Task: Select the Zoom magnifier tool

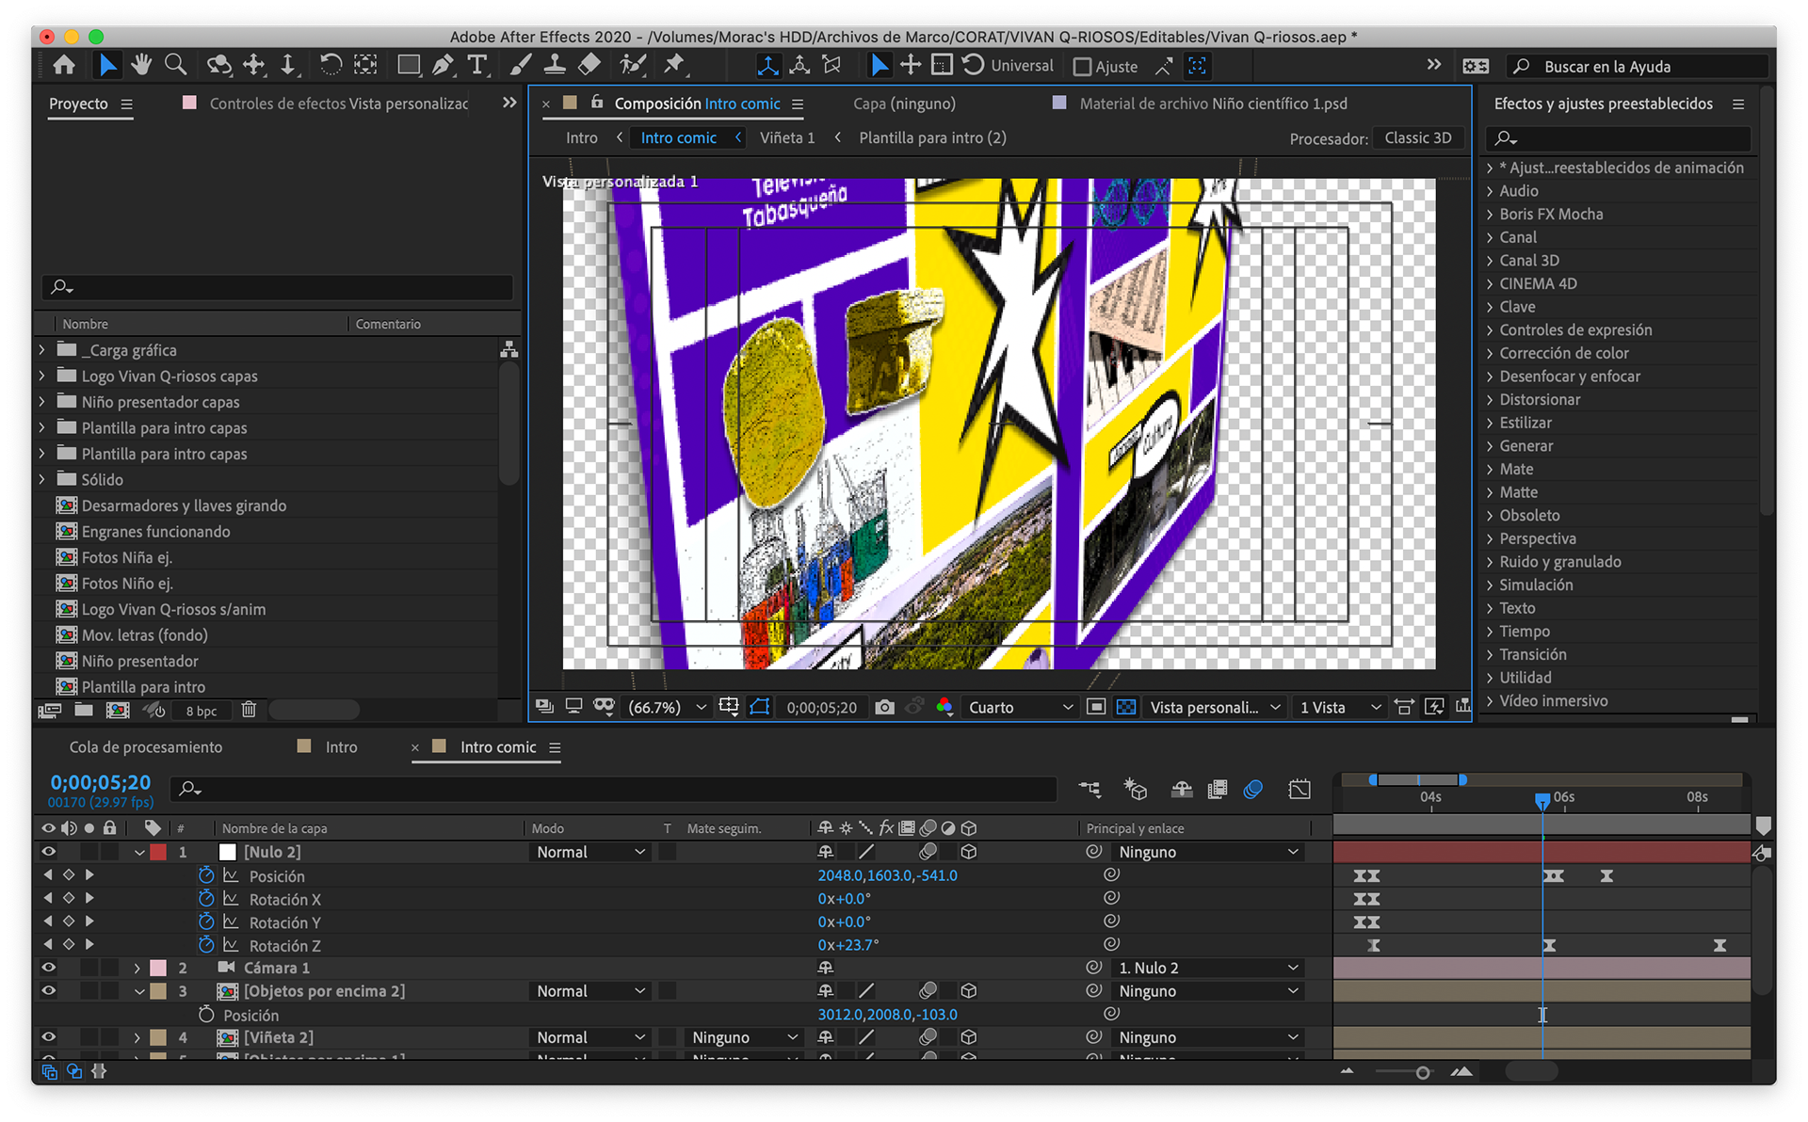Action: coord(175,65)
